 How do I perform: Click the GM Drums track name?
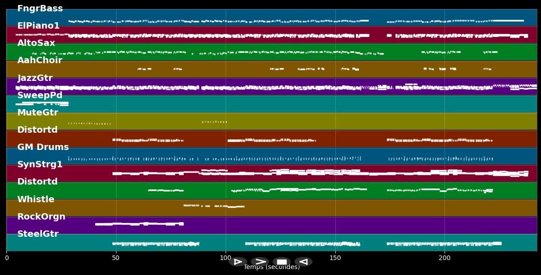pos(43,147)
